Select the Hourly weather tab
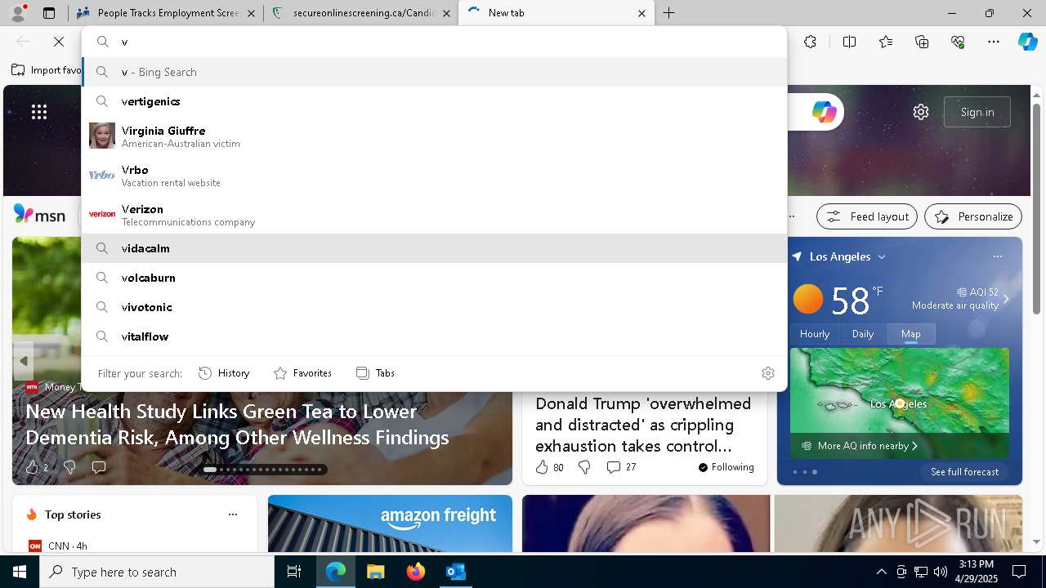This screenshot has width=1046, height=588. (x=815, y=334)
